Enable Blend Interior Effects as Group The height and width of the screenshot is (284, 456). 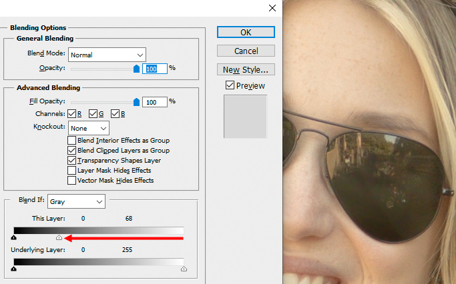pos(72,141)
